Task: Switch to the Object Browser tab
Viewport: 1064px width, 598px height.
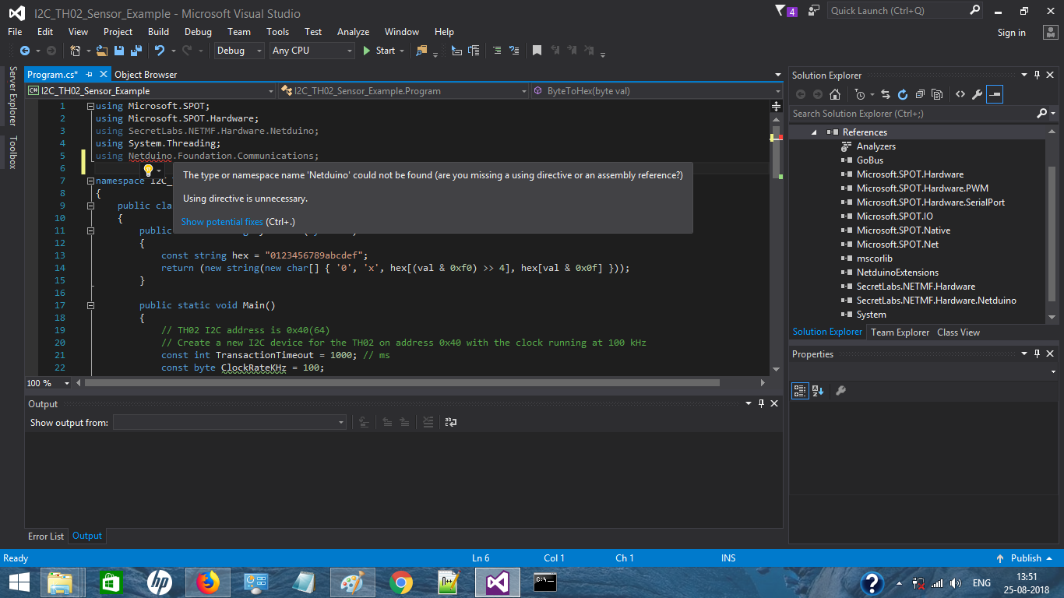Action: [146, 75]
